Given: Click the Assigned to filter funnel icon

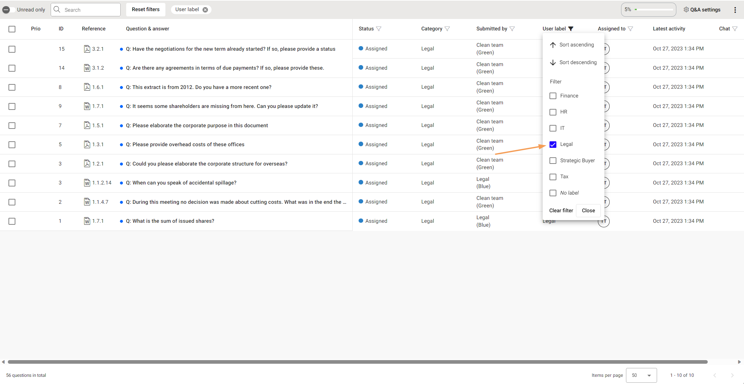Looking at the screenshot, I should [631, 29].
